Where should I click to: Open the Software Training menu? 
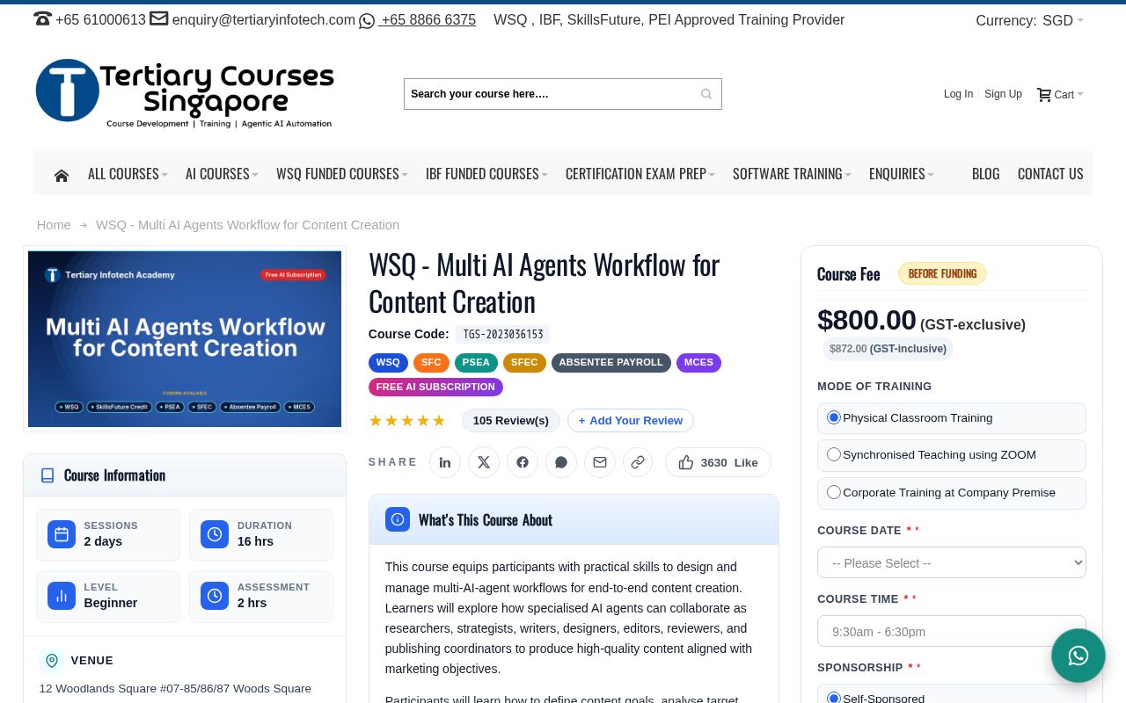pos(792,174)
